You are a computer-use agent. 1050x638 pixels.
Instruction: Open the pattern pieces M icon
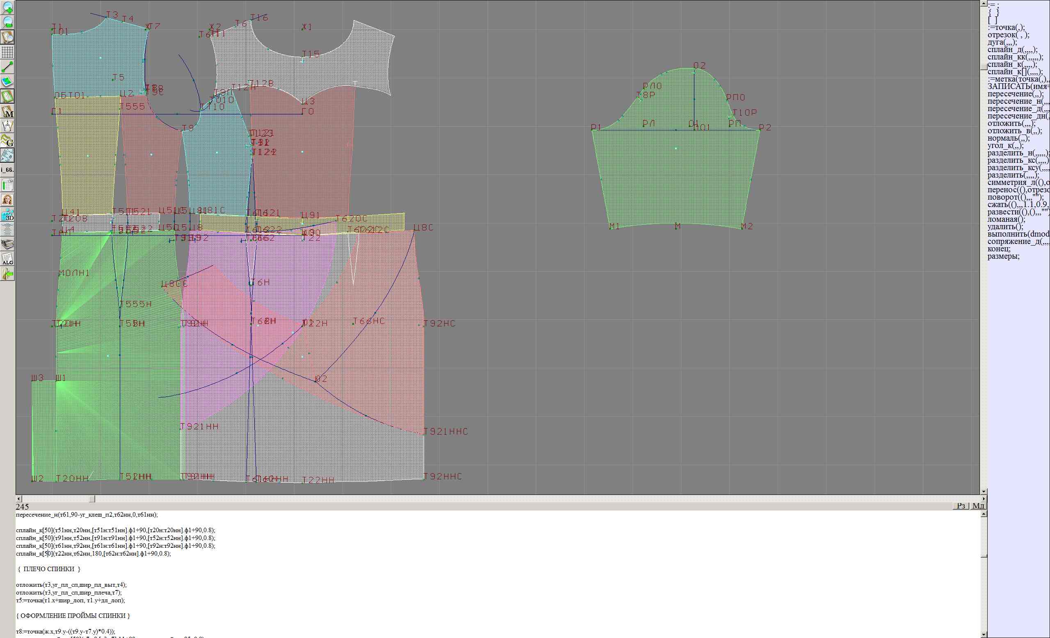pyautogui.click(x=7, y=112)
